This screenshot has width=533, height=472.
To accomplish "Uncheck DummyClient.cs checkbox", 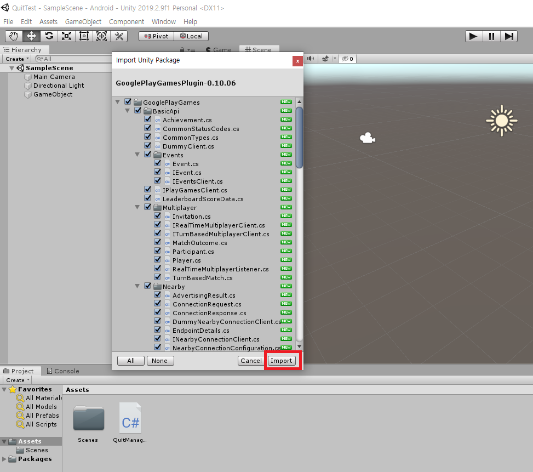I will 147,145.
